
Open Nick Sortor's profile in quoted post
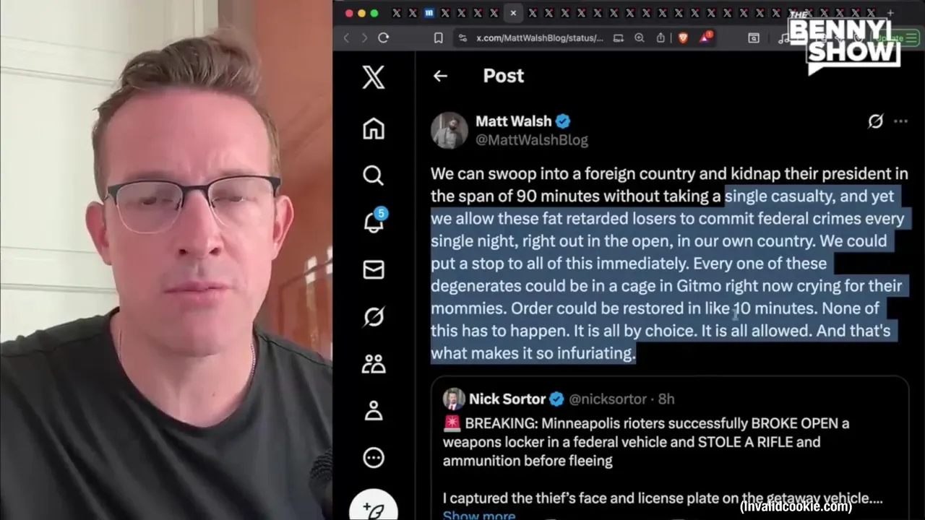pyautogui.click(x=507, y=399)
